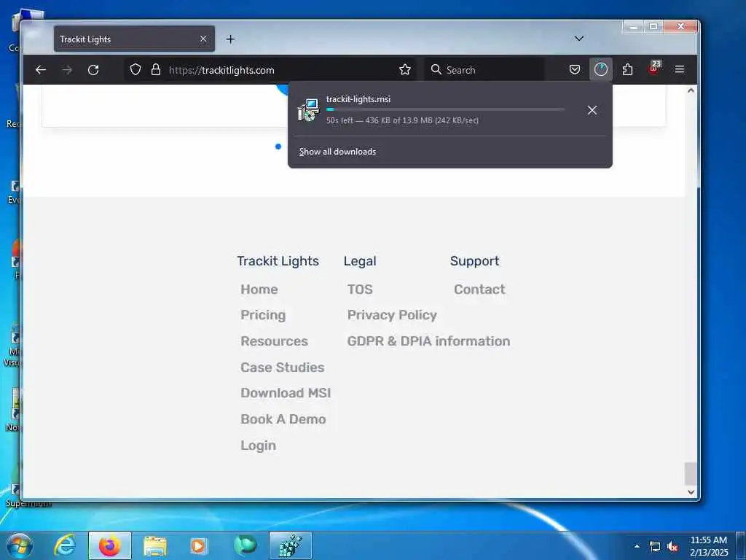
Task: Open a new browser tab
Action: [231, 39]
